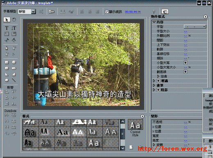Viewport: 213px width, 158px height.
Task: Click the 寬度 width value
Action: (x=186, y=136)
